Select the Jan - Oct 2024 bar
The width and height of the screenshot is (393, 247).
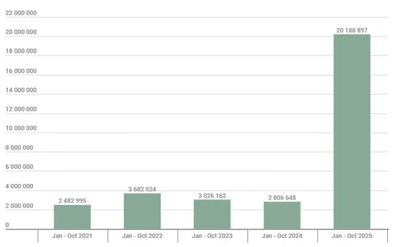[282, 215]
